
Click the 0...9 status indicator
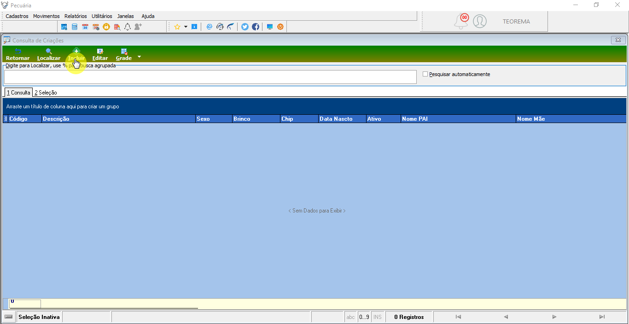coord(364,317)
